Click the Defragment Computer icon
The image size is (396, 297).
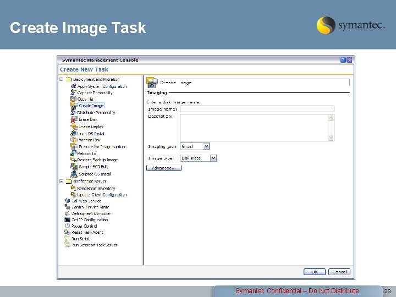click(x=67, y=213)
